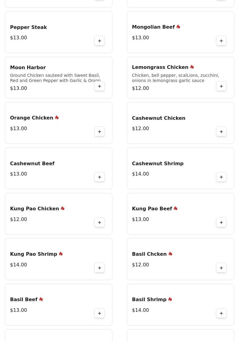Open the Moon Harbor item title

tap(28, 67)
